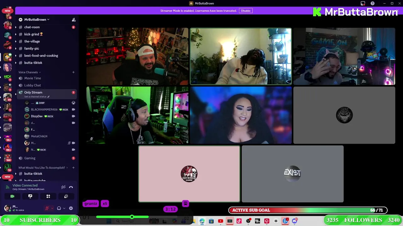The height and width of the screenshot is (226, 403).
Task: Join the Movie Time voice channel
Action: click(46, 78)
